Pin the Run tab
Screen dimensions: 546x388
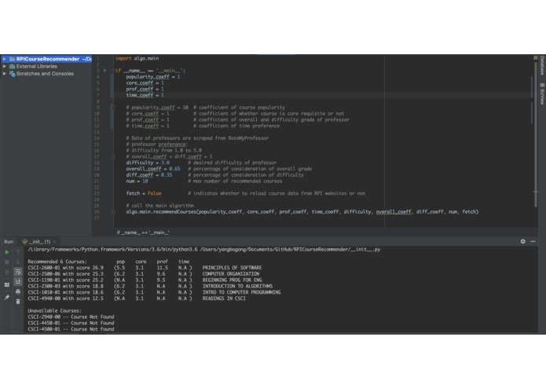pos(7,297)
